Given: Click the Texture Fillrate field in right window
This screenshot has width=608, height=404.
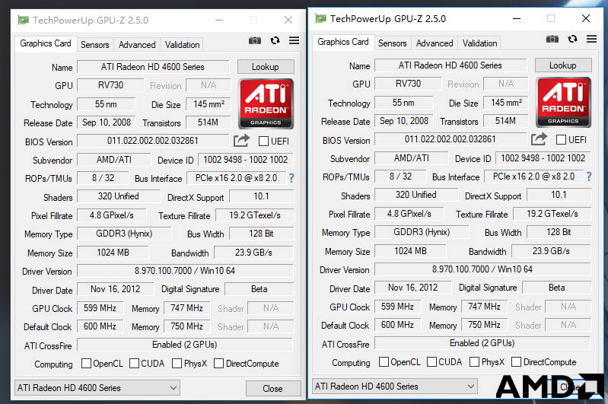Looking at the screenshot, I should pos(552,214).
